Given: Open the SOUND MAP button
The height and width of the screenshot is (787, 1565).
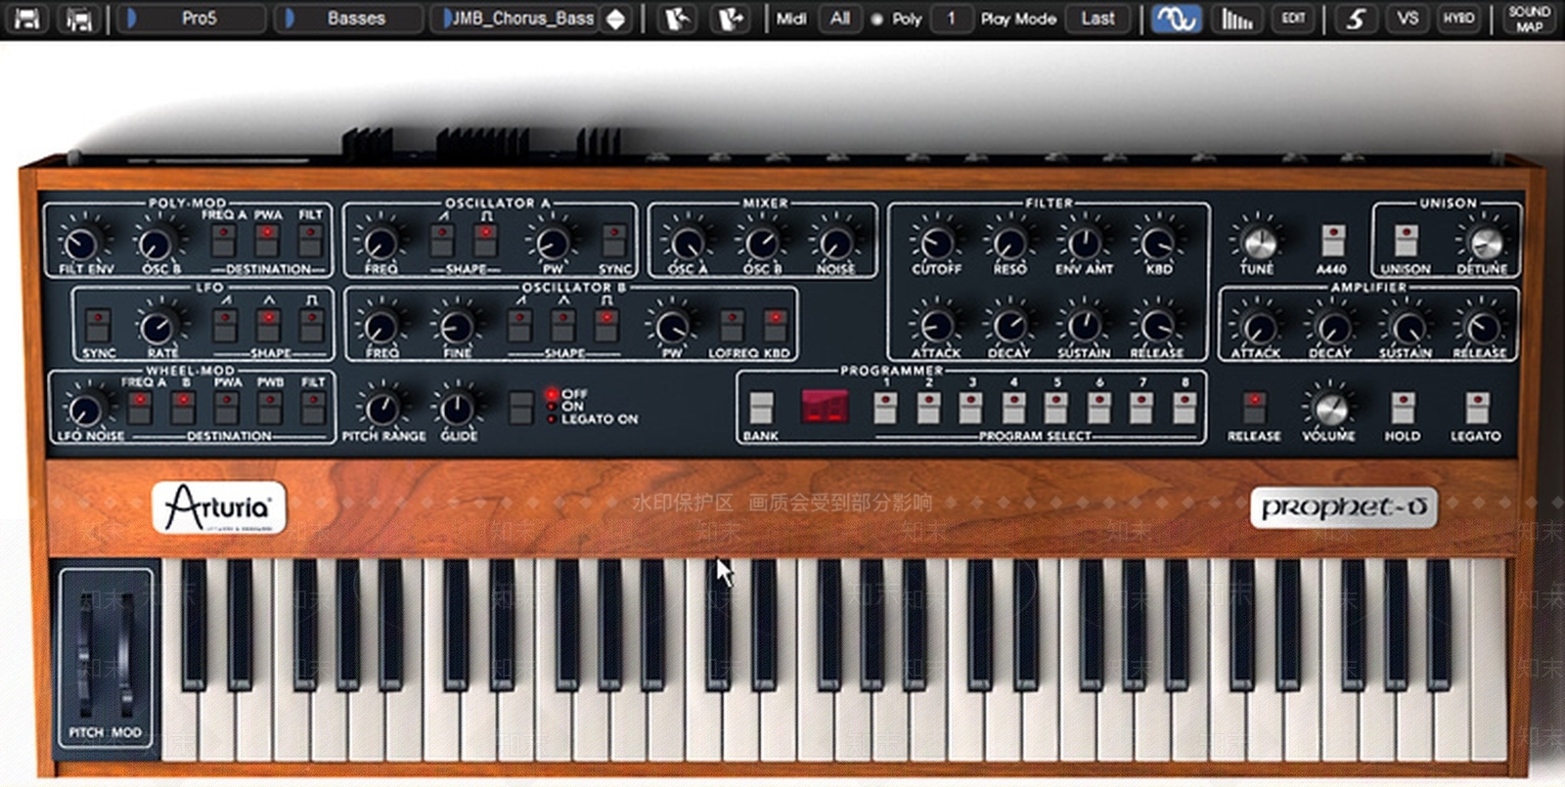Looking at the screenshot, I should (x=1529, y=19).
